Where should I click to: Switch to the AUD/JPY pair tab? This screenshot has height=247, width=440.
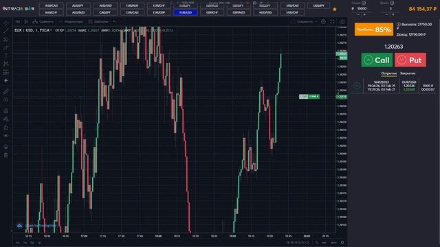pos(78,5)
